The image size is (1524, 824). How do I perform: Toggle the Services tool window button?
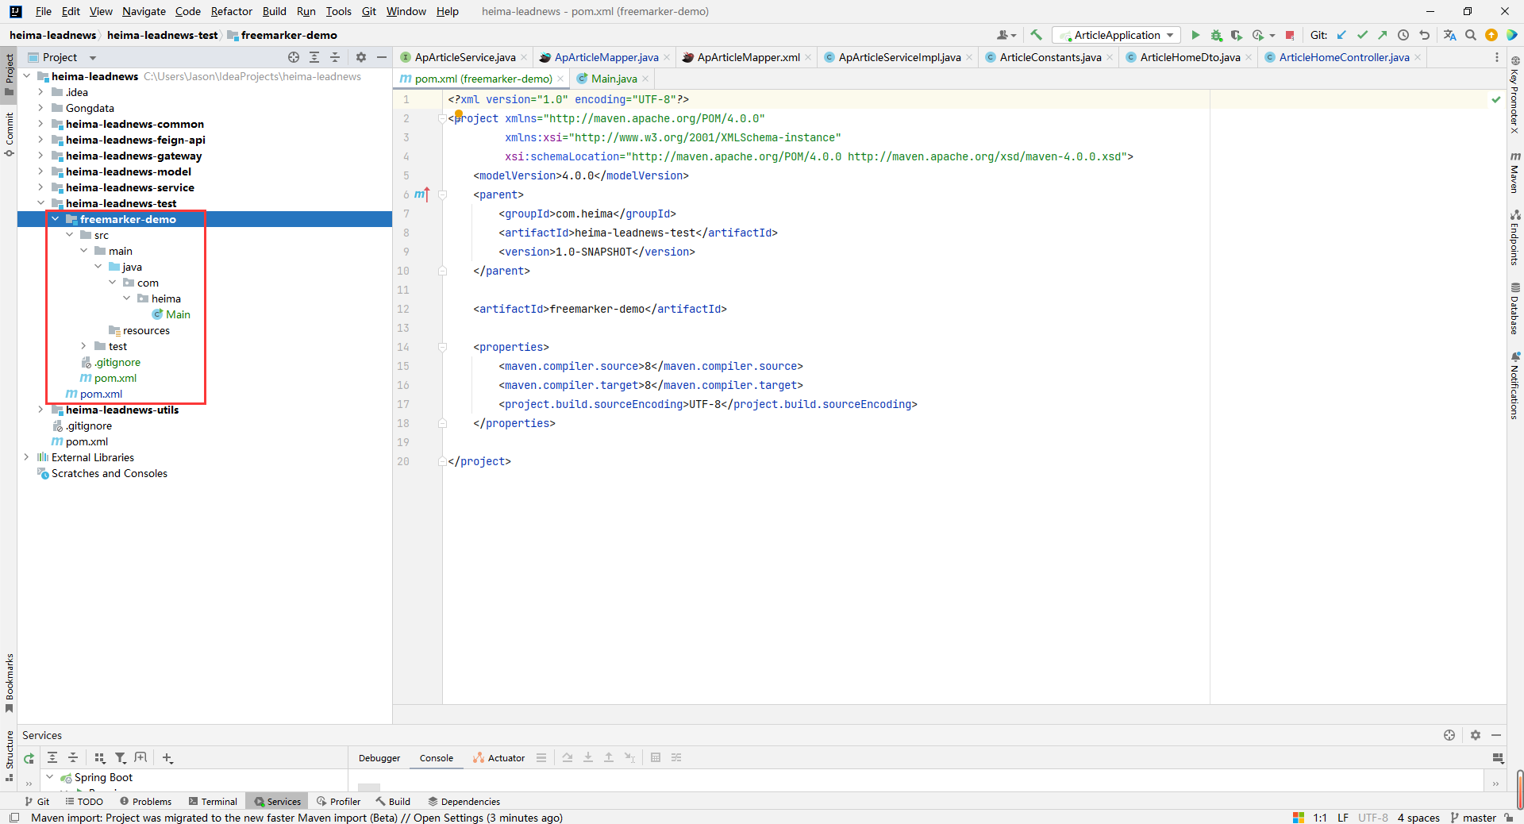pos(278,802)
